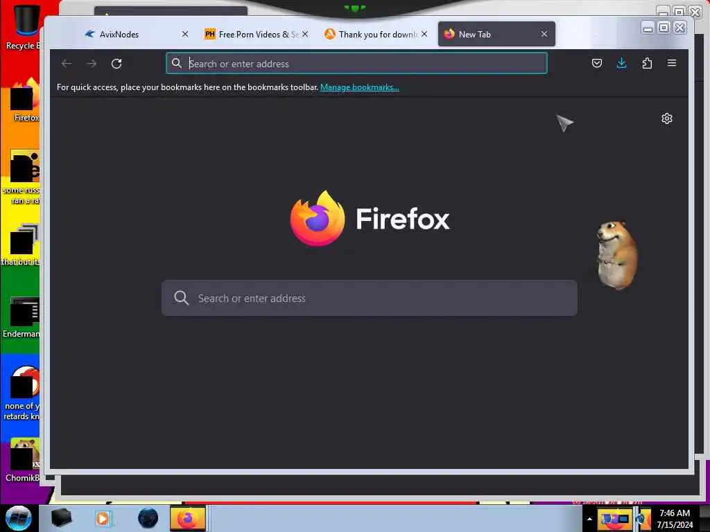
Task: Select the ChomikB desktop icon
Action: pyautogui.click(x=23, y=460)
